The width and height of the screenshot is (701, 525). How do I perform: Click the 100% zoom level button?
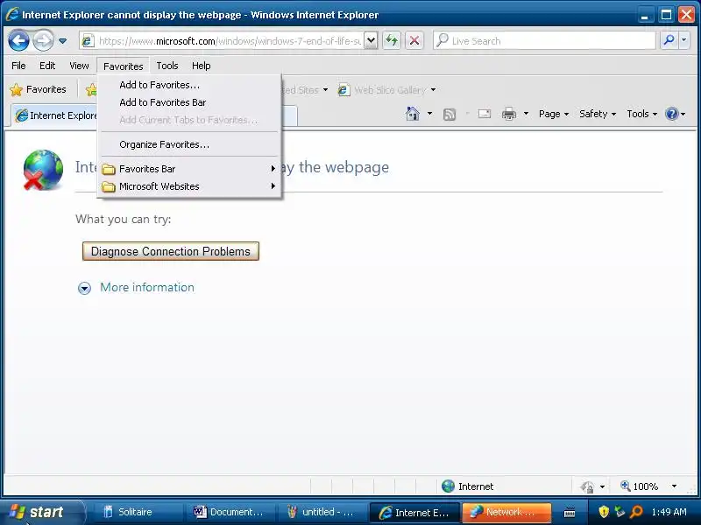(640, 486)
